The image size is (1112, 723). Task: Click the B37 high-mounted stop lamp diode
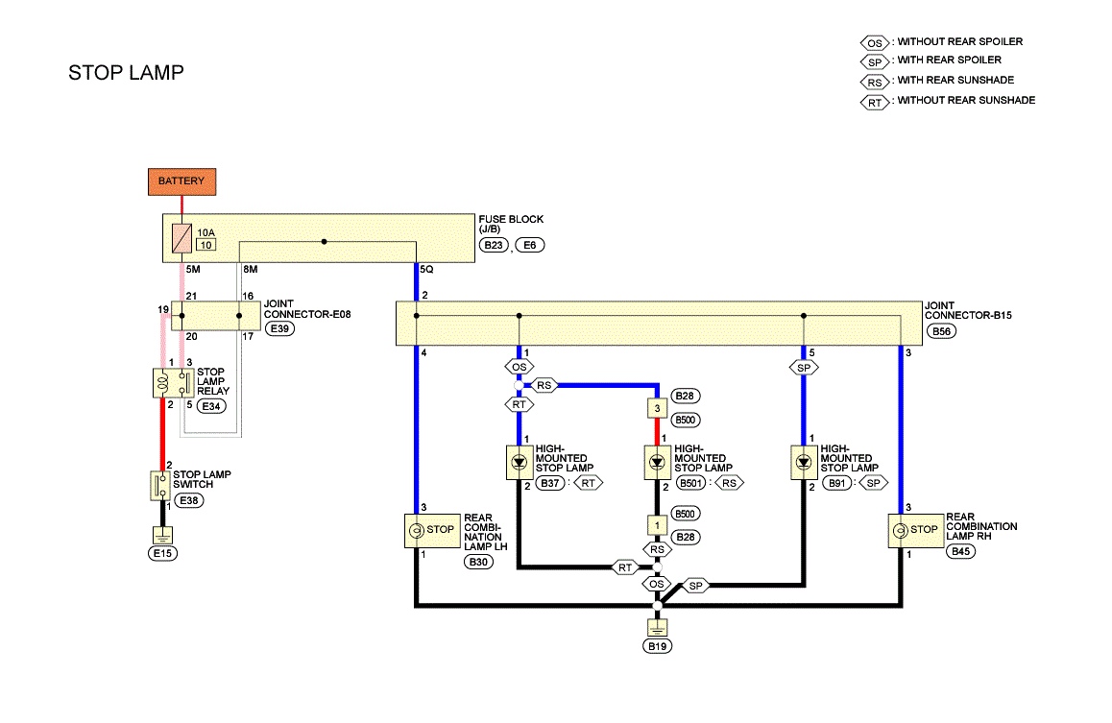520,462
